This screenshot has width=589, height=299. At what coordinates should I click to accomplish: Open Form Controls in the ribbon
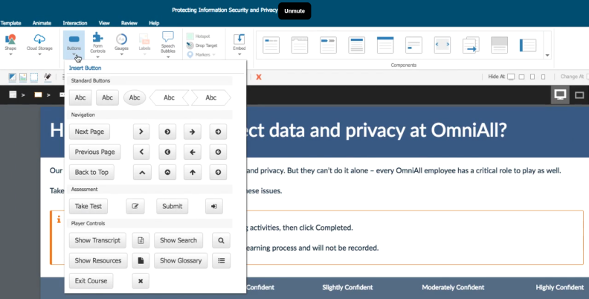[97, 43]
